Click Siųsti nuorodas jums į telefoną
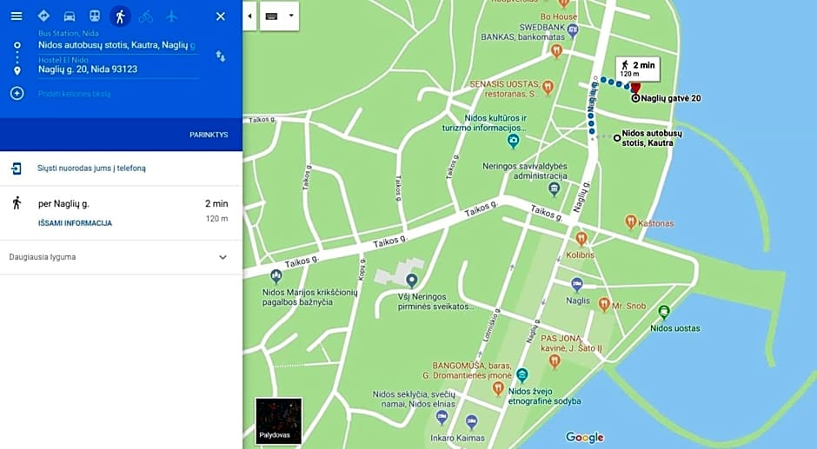 91,168
